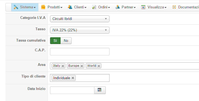Expand the Ordini menu
Viewport: 199px width, 101px height.
pyautogui.click(x=101, y=7)
